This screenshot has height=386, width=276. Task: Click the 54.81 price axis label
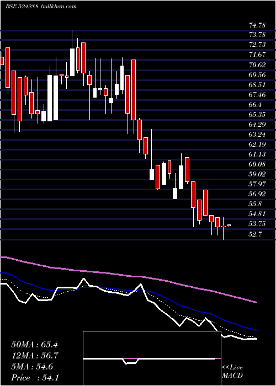pyautogui.click(x=257, y=214)
